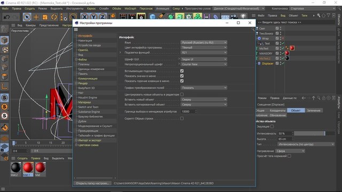The image size is (342, 192).
Task: Toggle the red X enable mark on Wrap
Action: (283, 38)
